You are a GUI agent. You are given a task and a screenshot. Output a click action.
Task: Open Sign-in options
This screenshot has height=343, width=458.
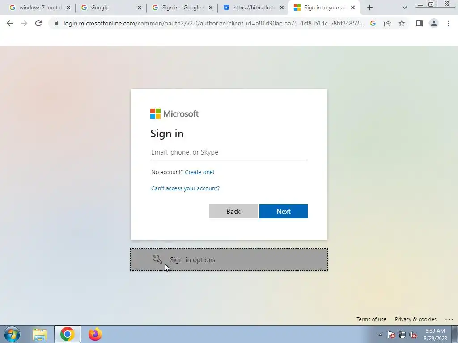tap(229, 259)
